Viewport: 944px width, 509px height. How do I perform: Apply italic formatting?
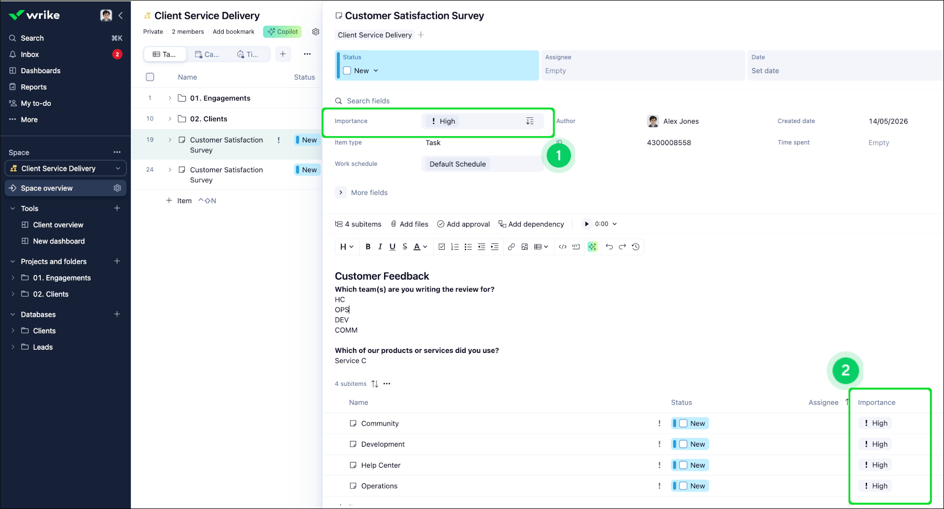[380, 247]
